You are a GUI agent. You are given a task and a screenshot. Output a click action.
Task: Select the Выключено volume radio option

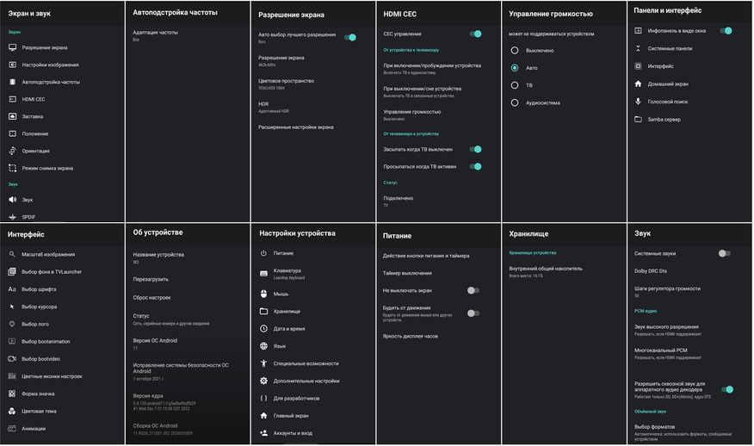[515, 50]
